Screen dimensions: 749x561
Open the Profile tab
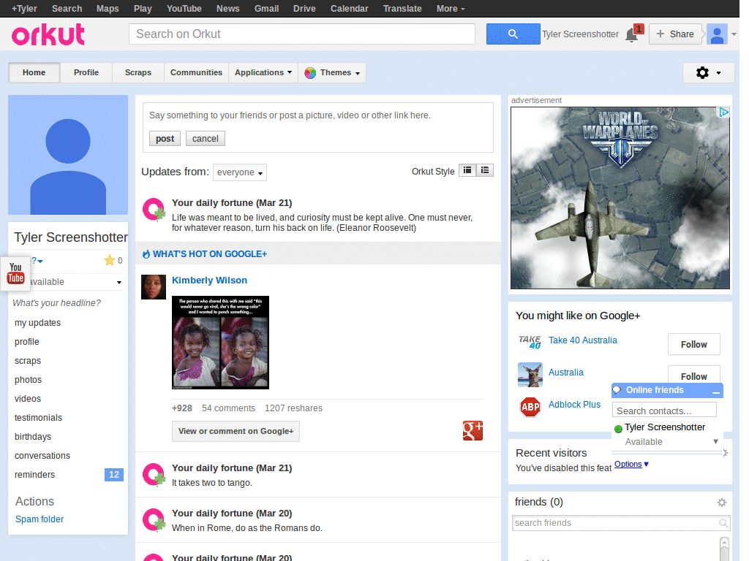pyautogui.click(x=86, y=72)
